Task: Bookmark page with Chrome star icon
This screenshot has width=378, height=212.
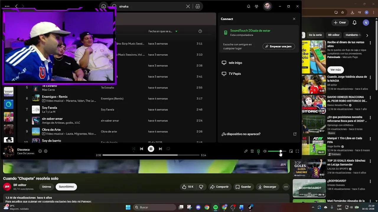Action: coord(343,12)
